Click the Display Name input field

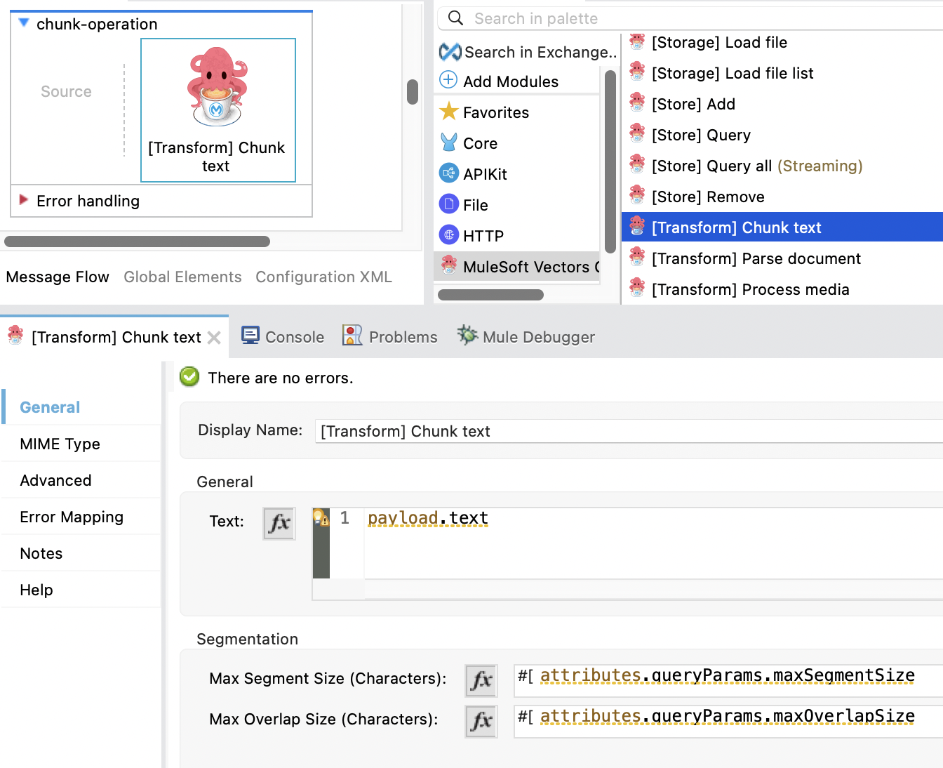[x=629, y=431]
